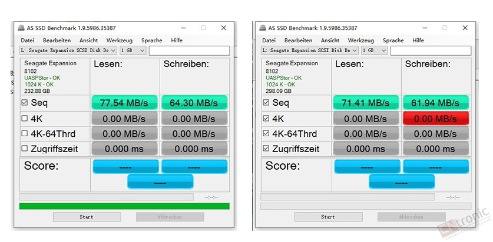Open the Sprache menu in the right window
The width and height of the screenshot is (493, 242).
(x=393, y=41)
